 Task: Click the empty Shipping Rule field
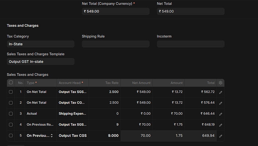pyautogui.click(x=116, y=44)
